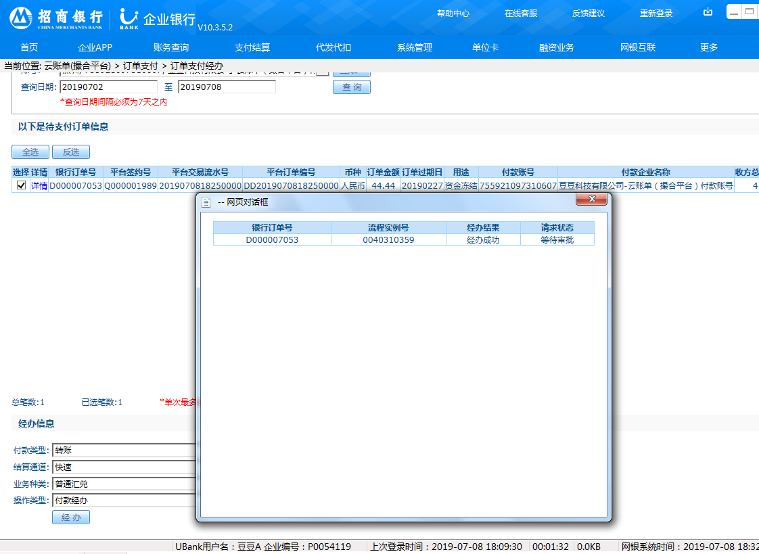This screenshot has height=554, width=759.
Task: Click the China Merchants Bank logo
Action: 56,18
